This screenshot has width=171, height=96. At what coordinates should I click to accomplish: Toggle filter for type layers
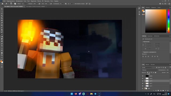(x=161, y=67)
